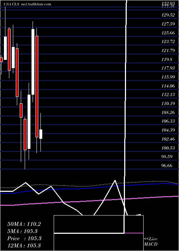Click the 115.99 price axis label

[x=168, y=77]
